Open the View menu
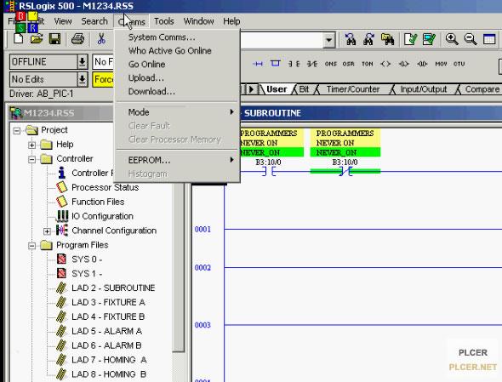Screen dimensions: 502x382 62,21
